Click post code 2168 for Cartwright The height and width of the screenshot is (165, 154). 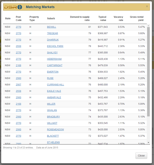click(18, 65)
